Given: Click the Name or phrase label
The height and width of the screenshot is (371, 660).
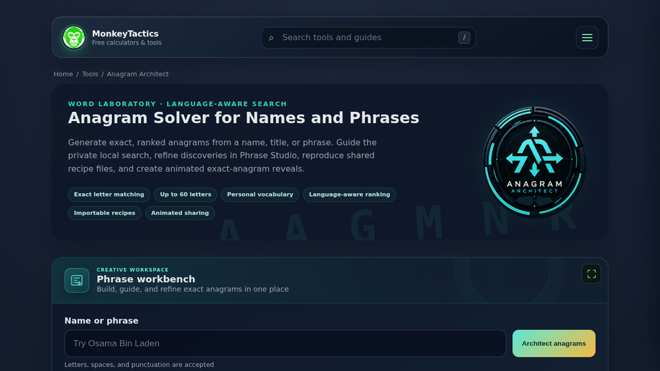Looking at the screenshot, I should tap(102, 321).
